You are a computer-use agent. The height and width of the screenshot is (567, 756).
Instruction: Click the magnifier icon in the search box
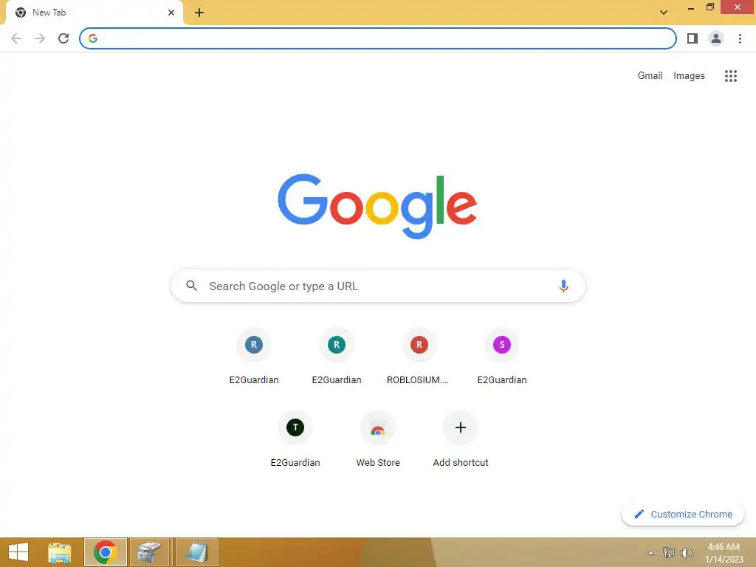pos(192,286)
